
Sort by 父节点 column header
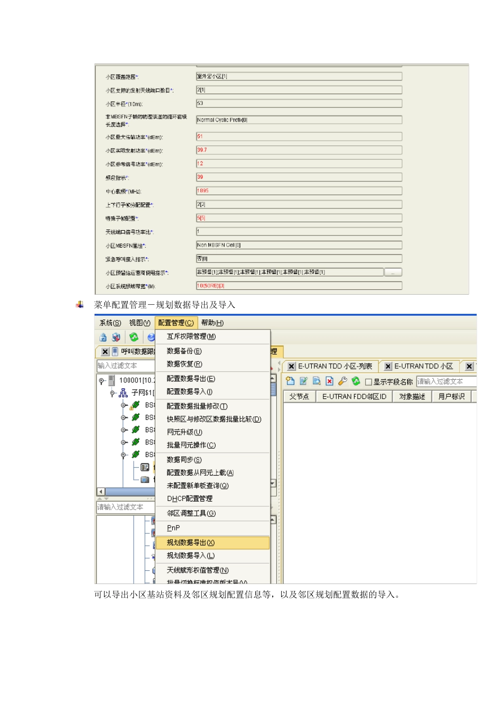point(299,396)
